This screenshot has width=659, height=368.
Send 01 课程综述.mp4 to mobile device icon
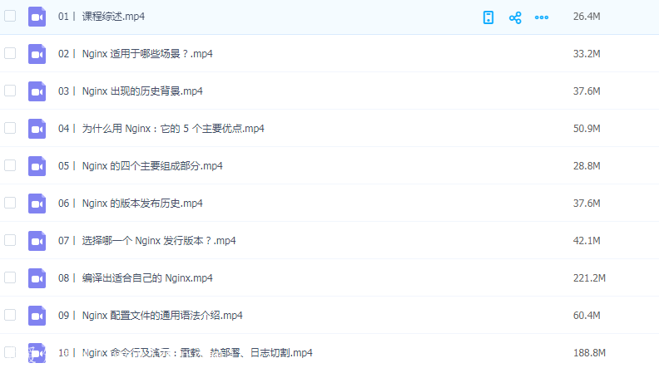pyautogui.click(x=488, y=17)
